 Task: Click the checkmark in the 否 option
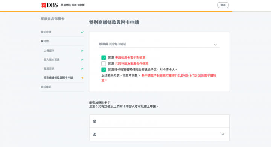(x=222, y=134)
